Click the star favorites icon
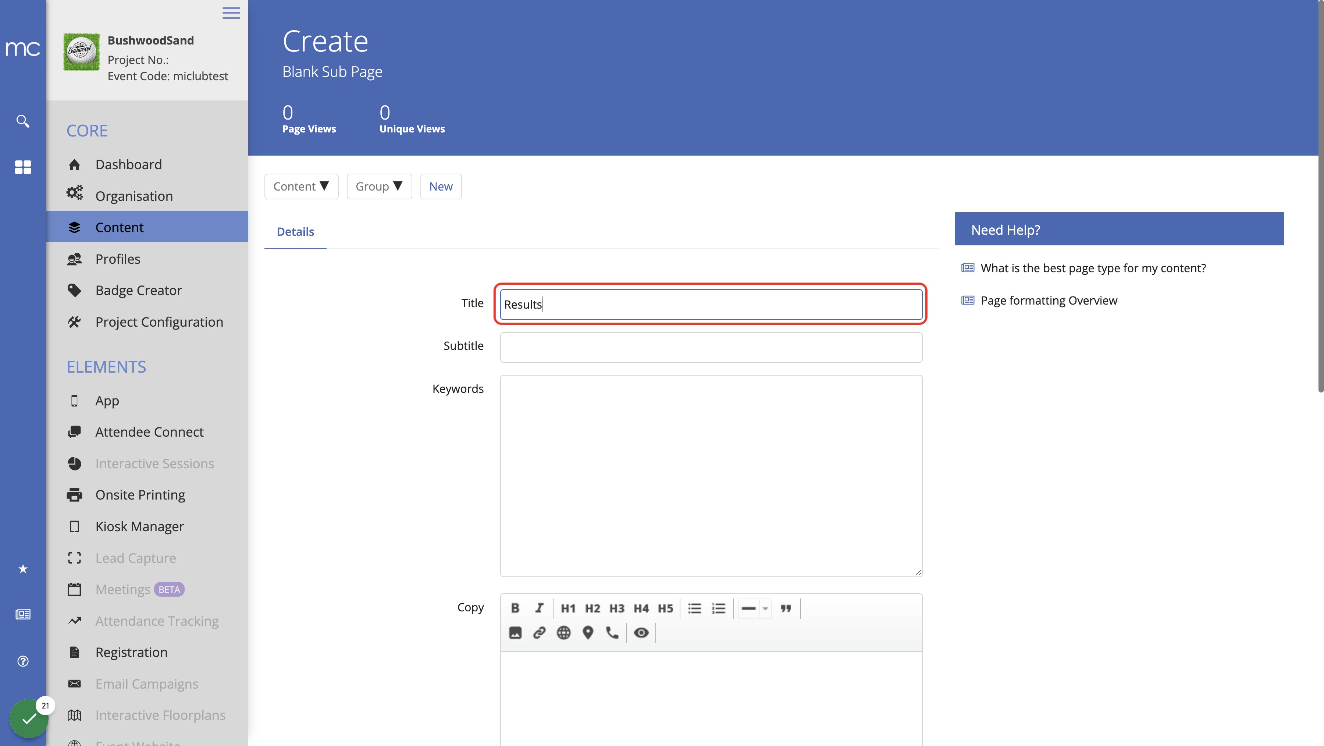 tap(22, 569)
